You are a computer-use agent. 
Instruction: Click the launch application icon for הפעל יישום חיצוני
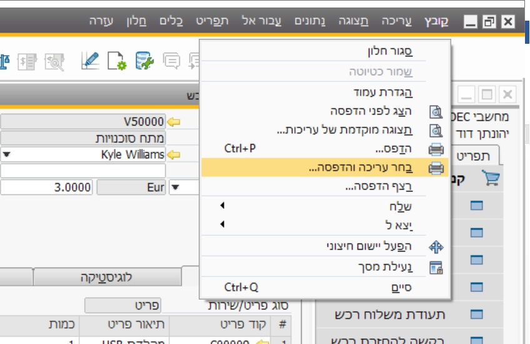(x=436, y=246)
